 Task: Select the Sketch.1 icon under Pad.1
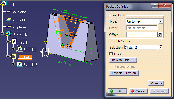(x=20, y=49)
